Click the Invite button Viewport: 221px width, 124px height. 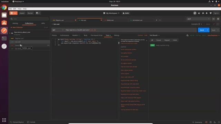(x=126, y=13)
